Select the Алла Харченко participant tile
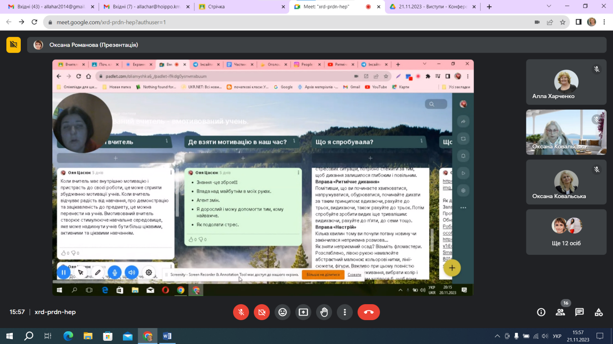 (566, 82)
